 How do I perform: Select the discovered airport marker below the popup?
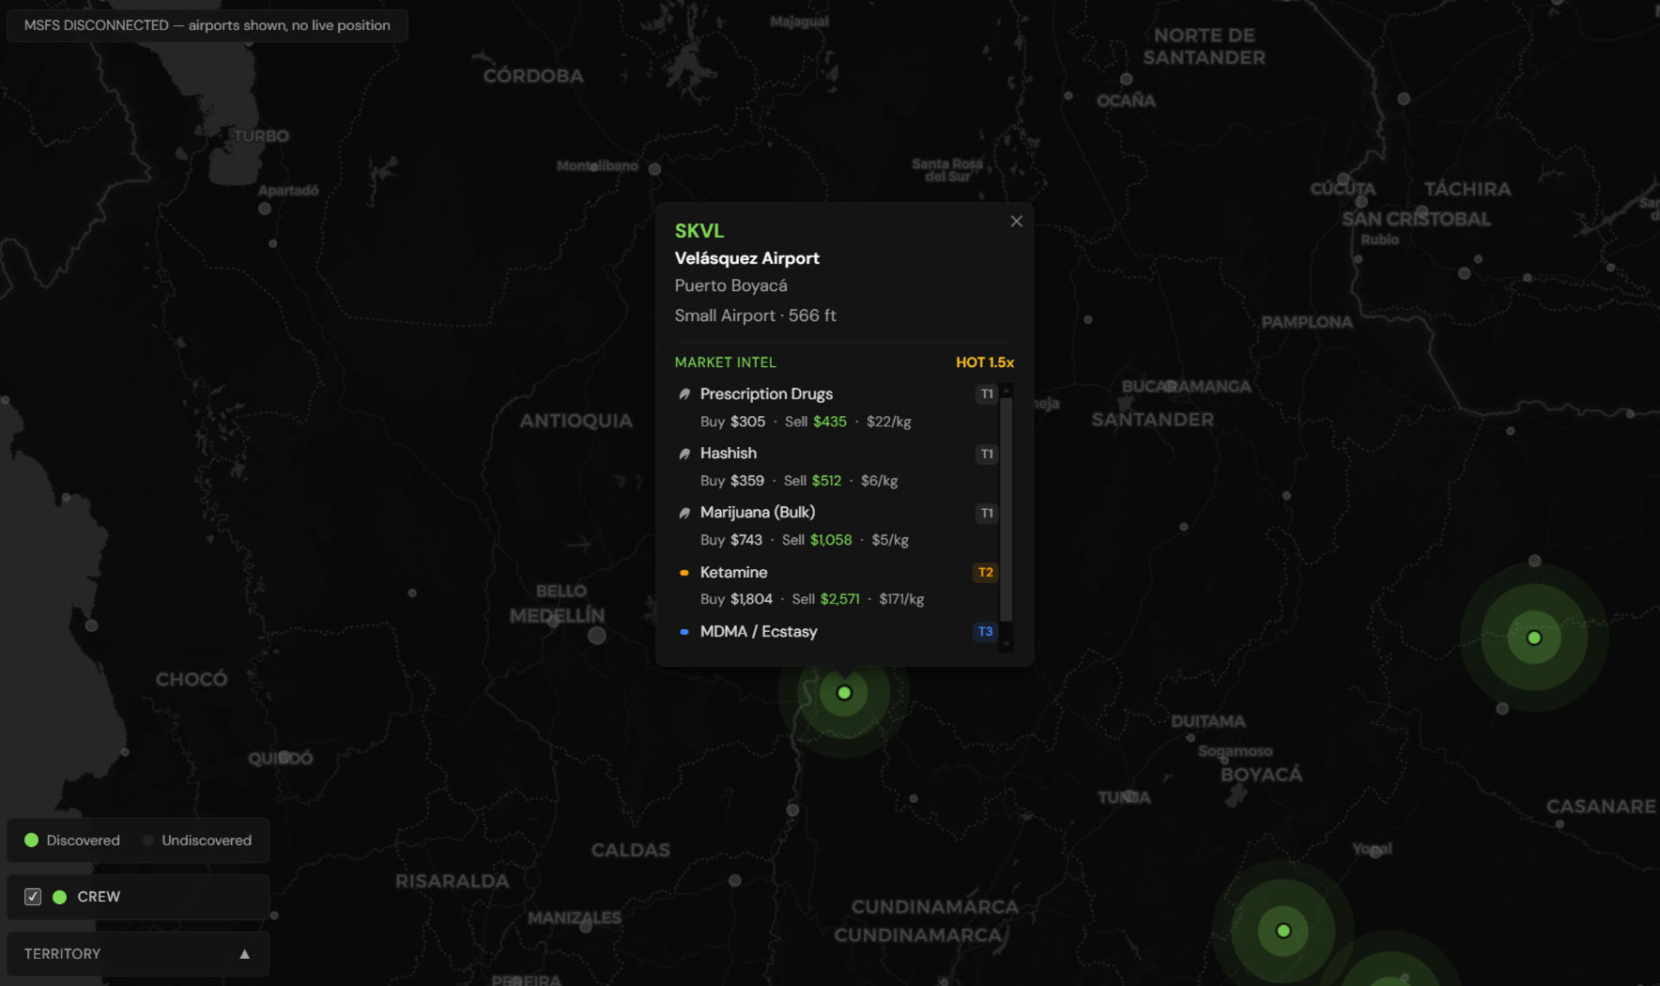tap(844, 693)
